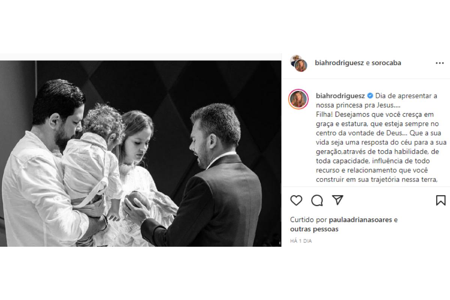Click the 'HÁ 1 DIA' timestamp
The width and height of the screenshot is (450, 300).
pyautogui.click(x=301, y=241)
